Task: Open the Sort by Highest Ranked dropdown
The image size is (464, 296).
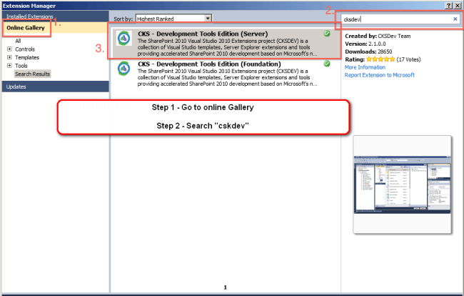Action: 173,19
